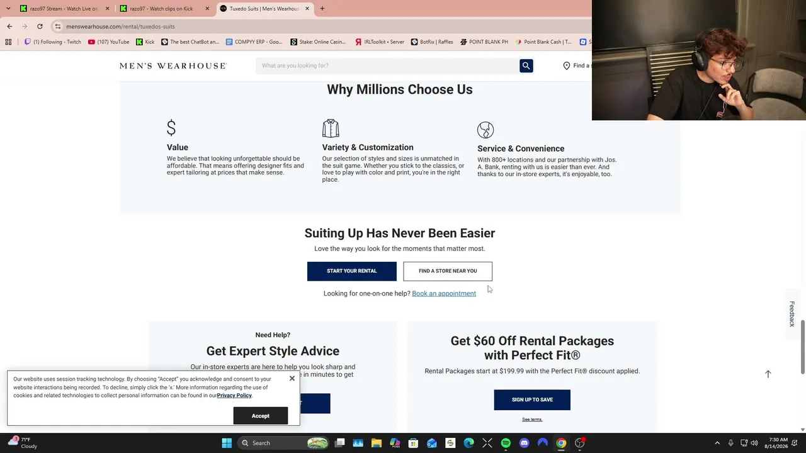This screenshot has width=806, height=453.
Task: Show hidden system tray icons
Action: point(717,443)
